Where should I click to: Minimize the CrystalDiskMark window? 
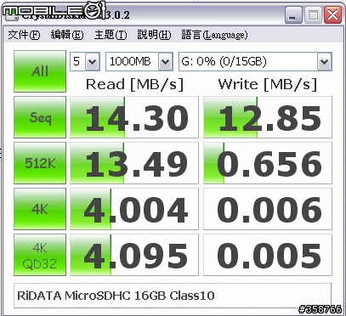click(x=293, y=14)
